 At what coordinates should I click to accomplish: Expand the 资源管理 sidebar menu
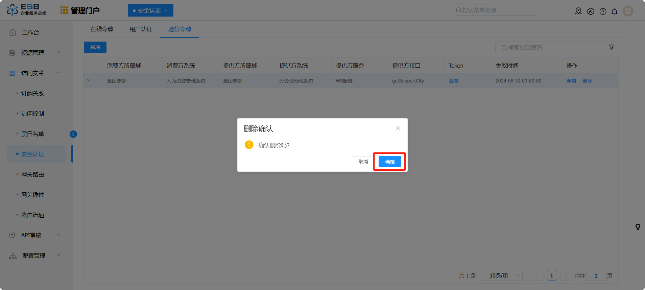click(x=34, y=53)
